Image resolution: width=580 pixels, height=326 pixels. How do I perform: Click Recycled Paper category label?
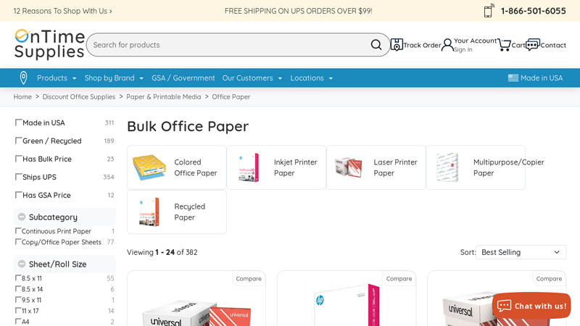coord(189,212)
